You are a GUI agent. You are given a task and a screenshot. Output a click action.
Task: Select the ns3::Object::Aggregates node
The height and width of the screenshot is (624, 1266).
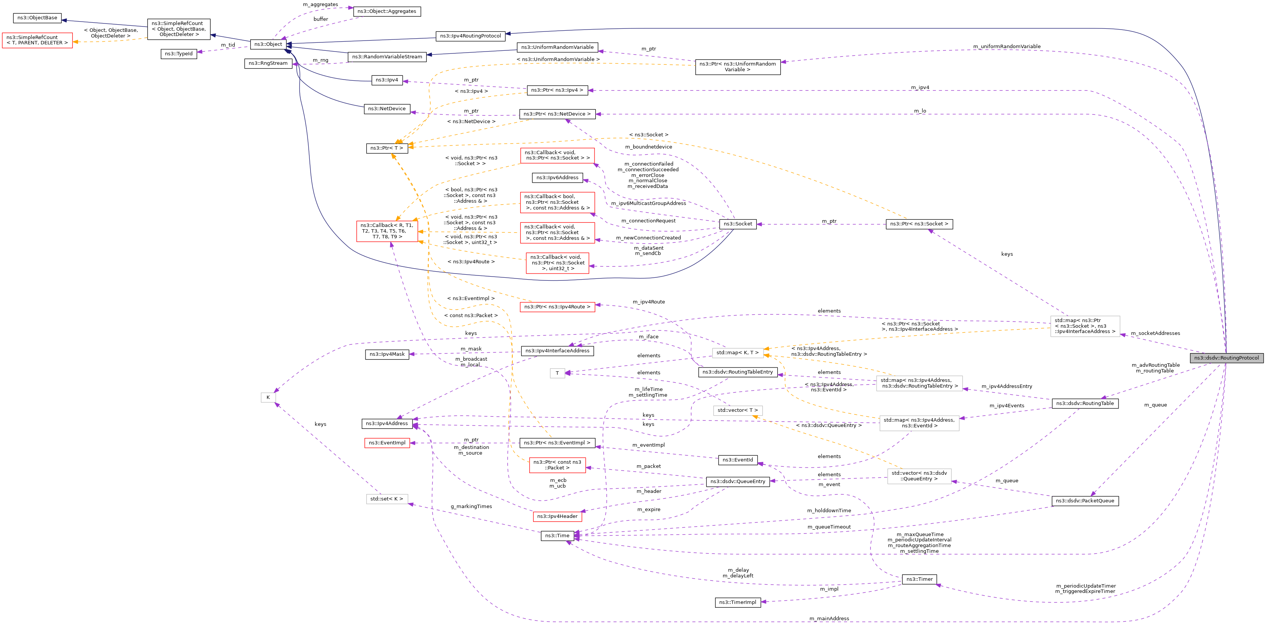coord(387,11)
